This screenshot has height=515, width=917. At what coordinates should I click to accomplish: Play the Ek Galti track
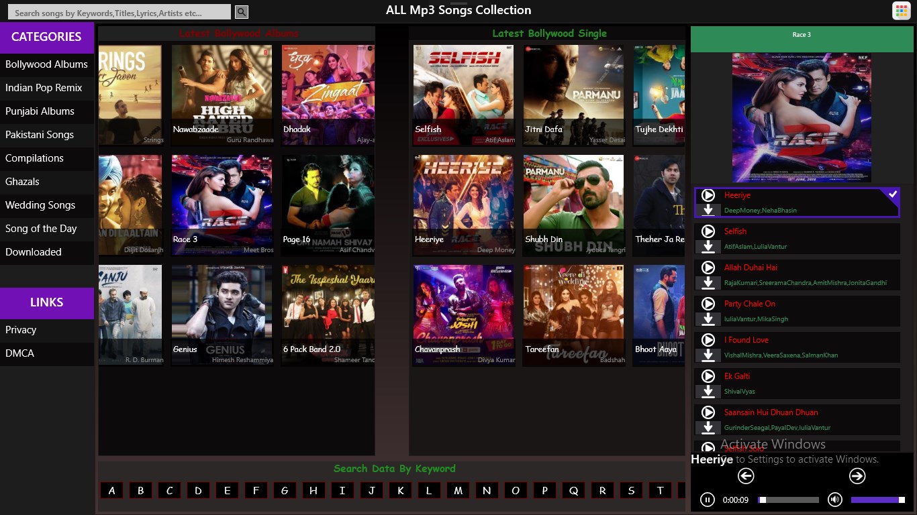coord(708,376)
